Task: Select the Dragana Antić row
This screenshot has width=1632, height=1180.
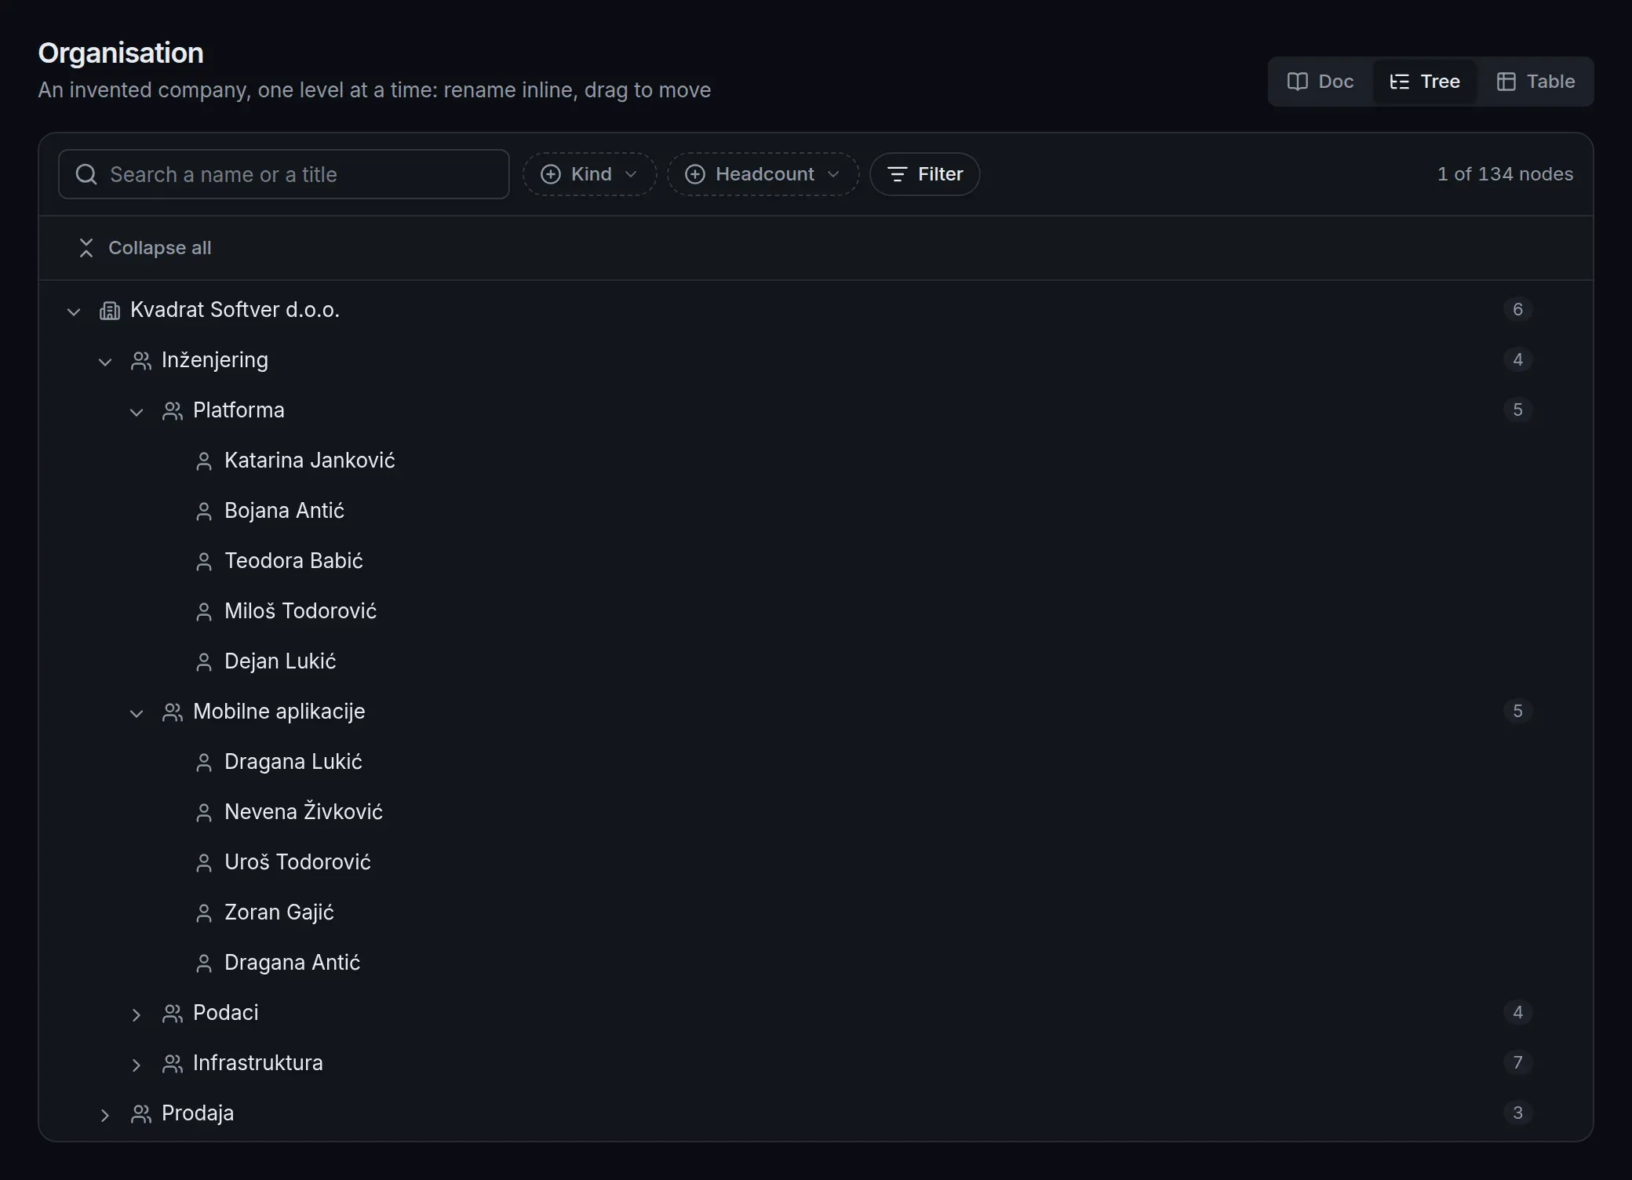Action: [816, 963]
